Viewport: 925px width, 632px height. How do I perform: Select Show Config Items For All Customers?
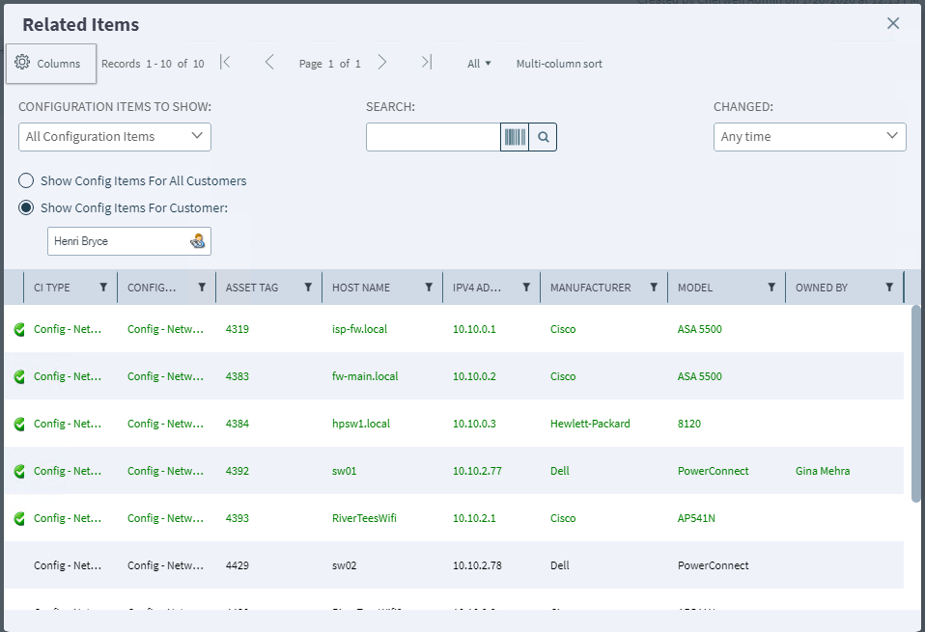(26, 180)
